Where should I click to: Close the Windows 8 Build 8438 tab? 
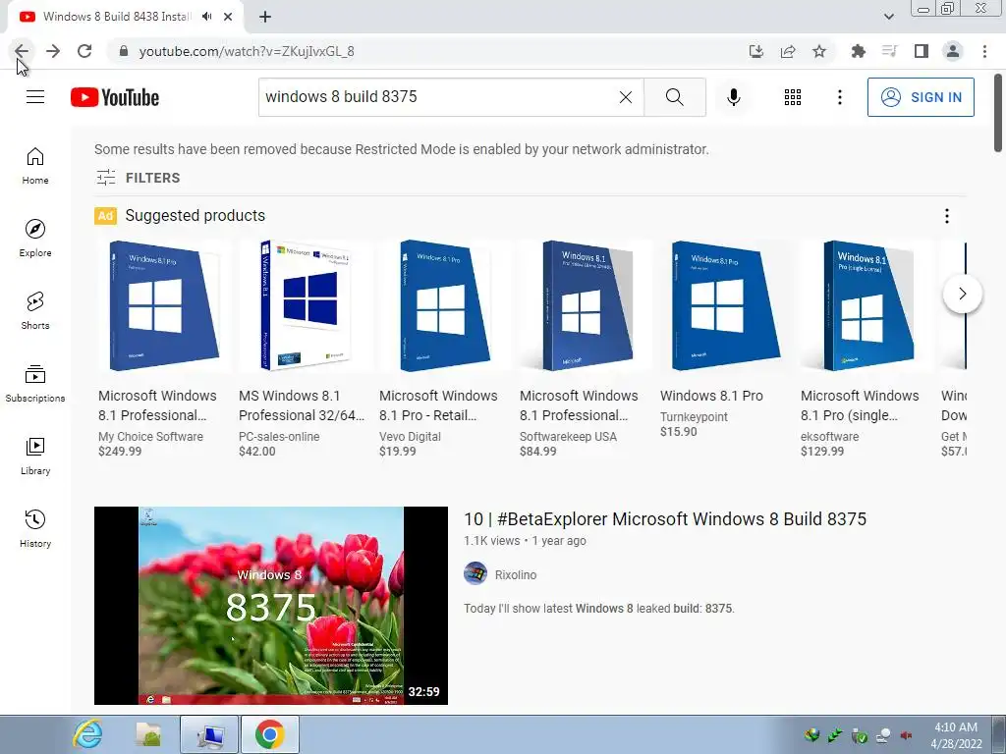[x=228, y=17]
